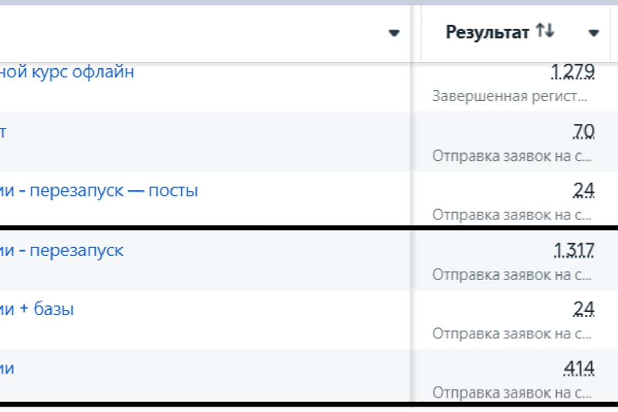
Task: Click the short blue link ending in т
Action: pos(4,132)
